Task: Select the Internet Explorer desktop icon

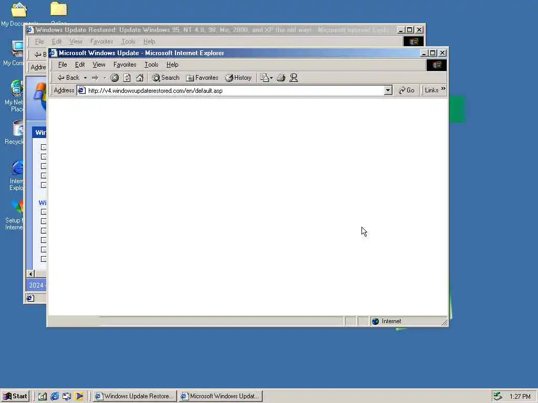Action: 16,175
